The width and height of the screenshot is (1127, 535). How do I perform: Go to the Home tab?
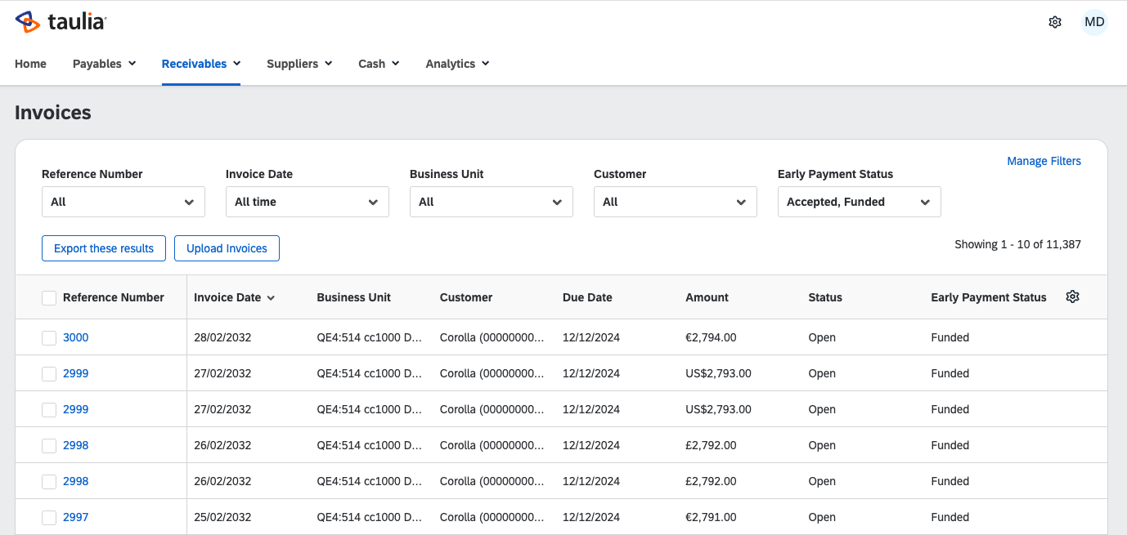click(30, 64)
